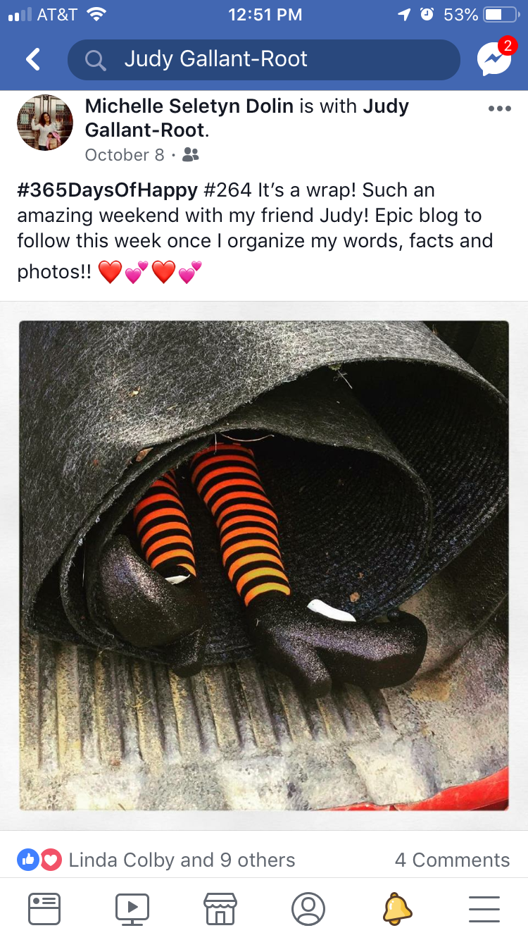
Task: Open the Marketplace tab
Action: [x=220, y=908]
